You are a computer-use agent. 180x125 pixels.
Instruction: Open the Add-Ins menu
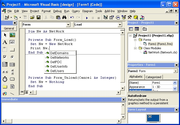[x=110, y=11]
